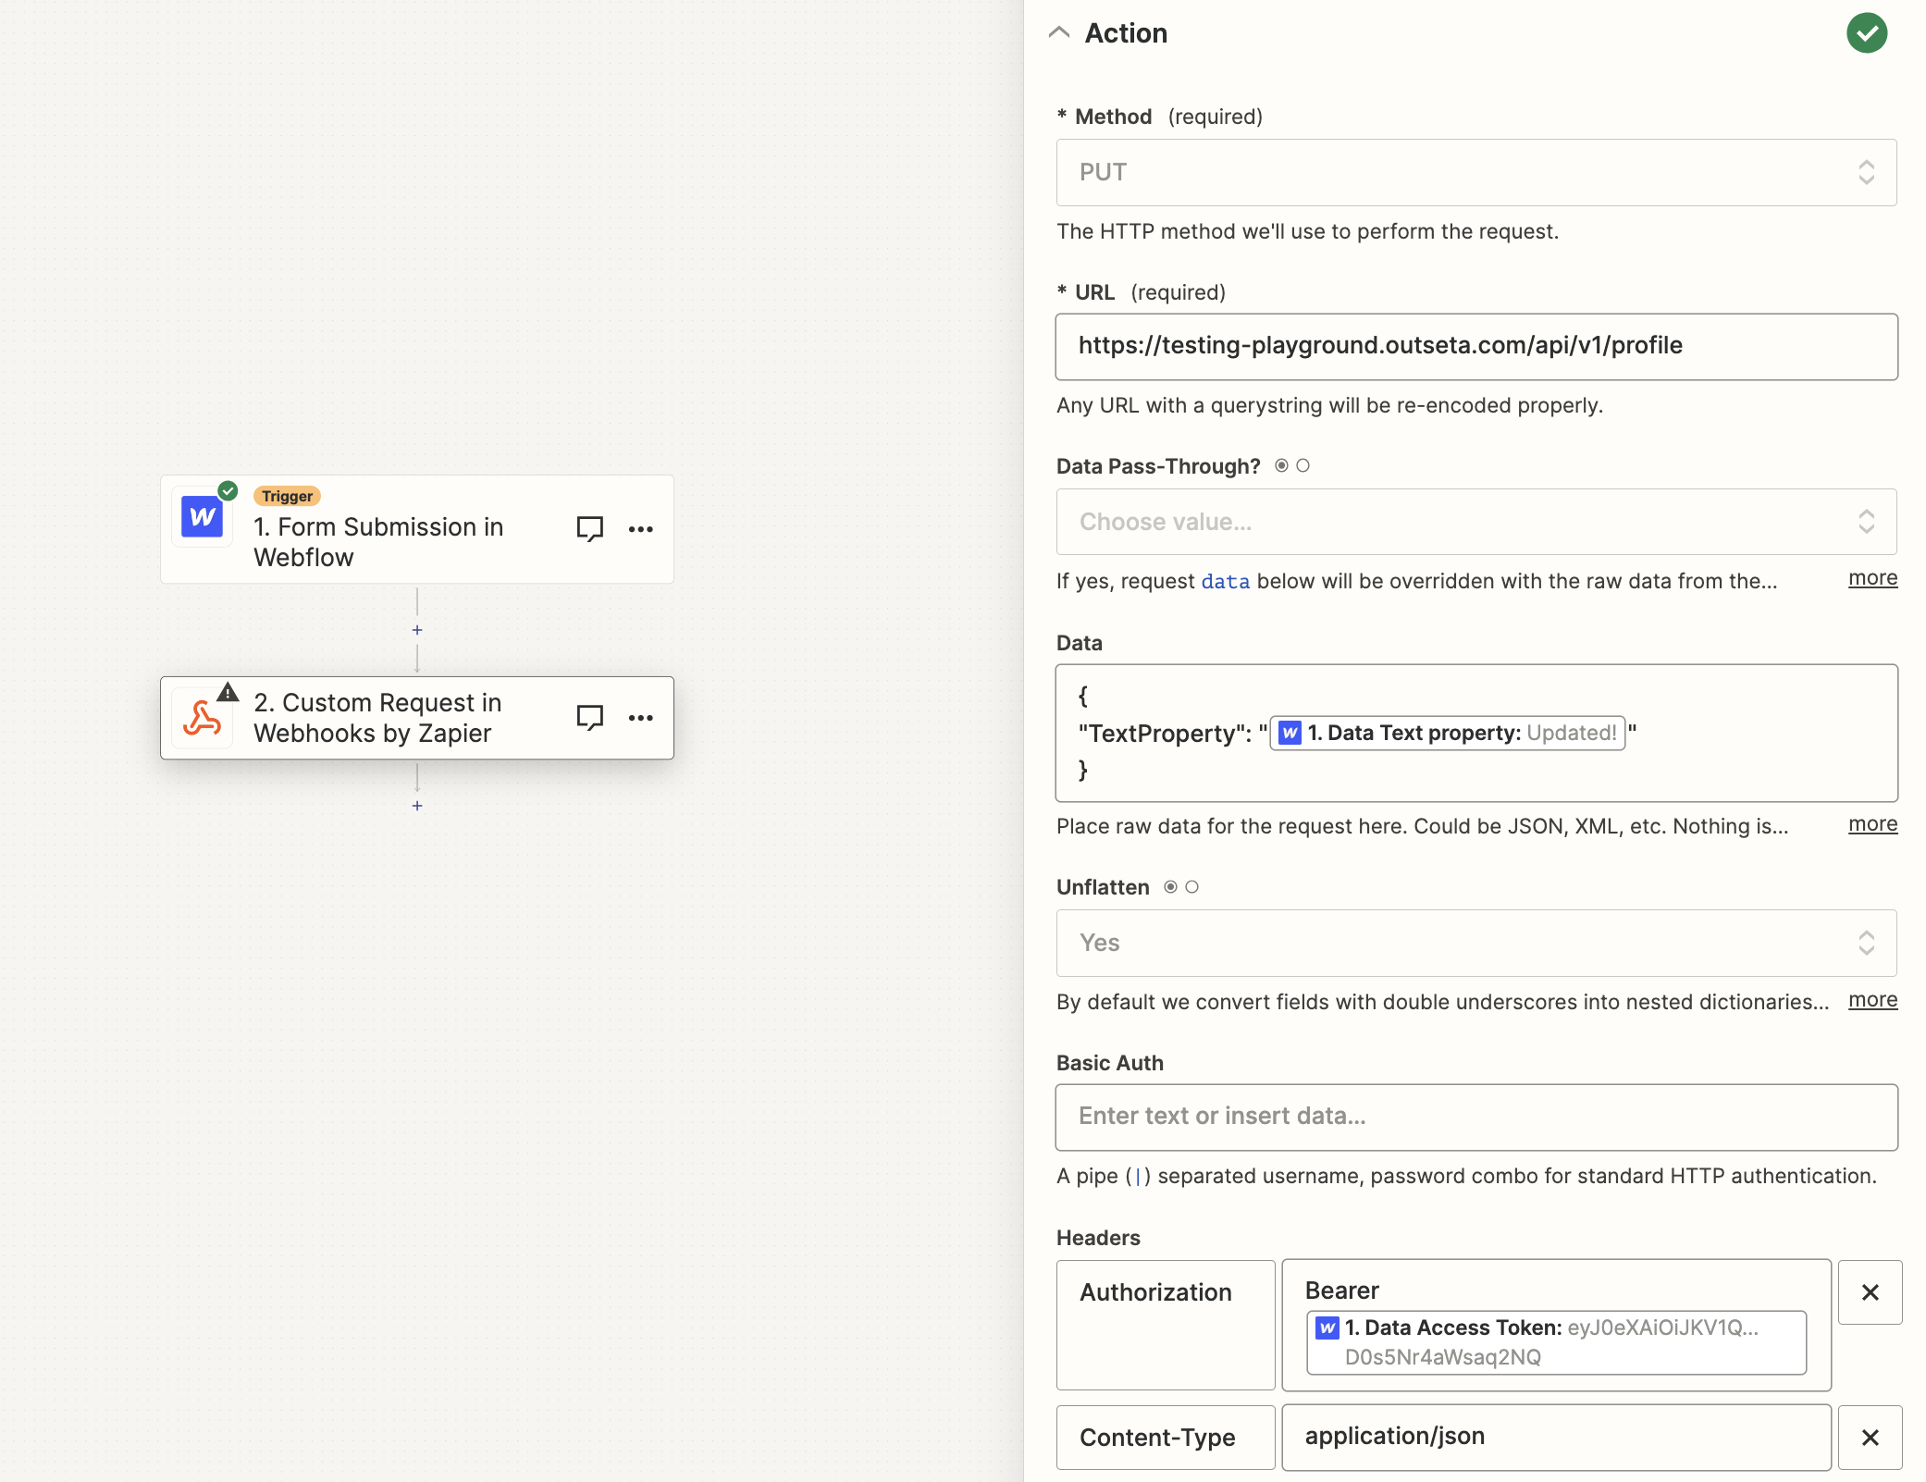Screen dimensions: 1926x1482
Task: Expand 'more' link under Data Pass-Through
Action: [1872, 578]
